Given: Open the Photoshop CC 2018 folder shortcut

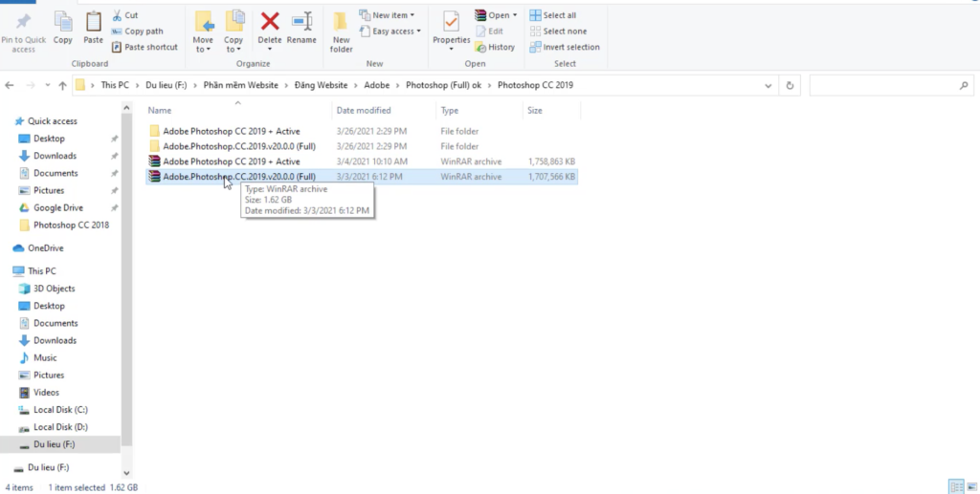Looking at the screenshot, I should [71, 226].
